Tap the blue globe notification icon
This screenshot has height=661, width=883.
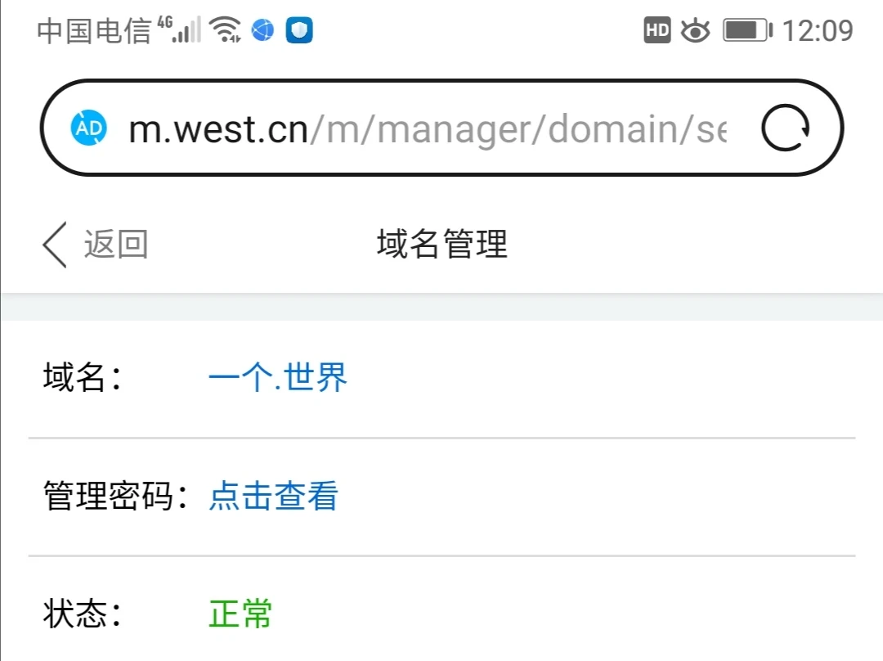click(x=262, y=31)
